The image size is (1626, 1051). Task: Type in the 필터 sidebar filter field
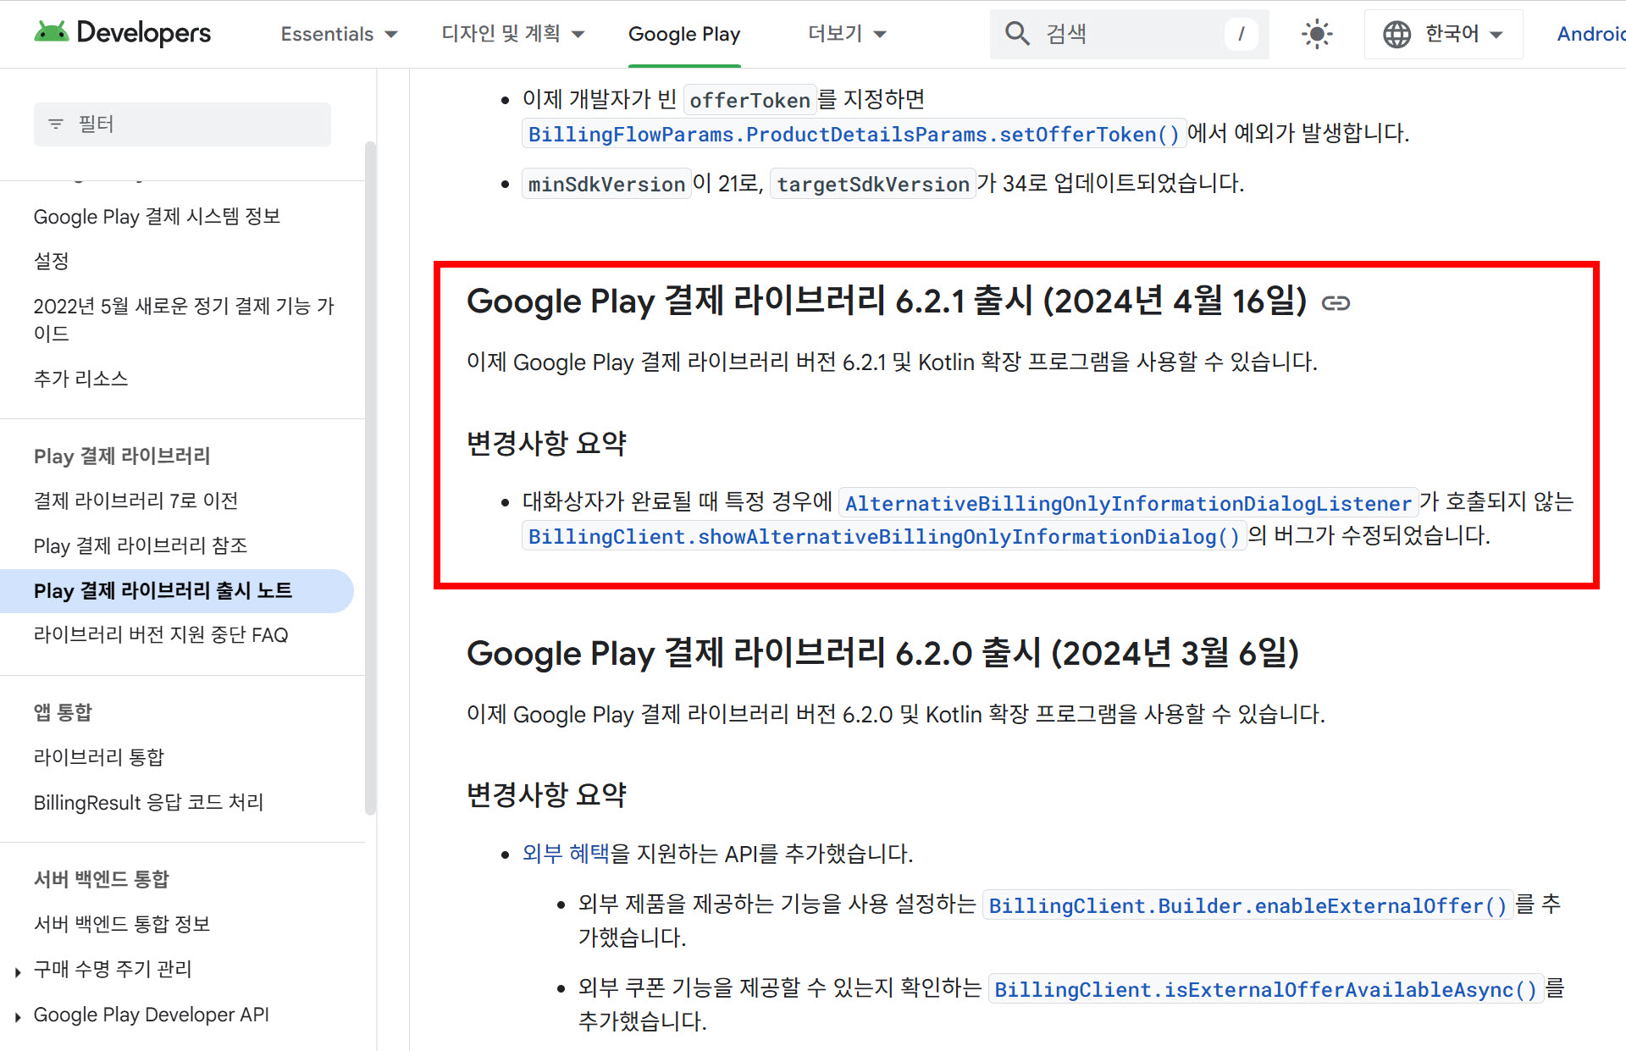tap(195, 124)
